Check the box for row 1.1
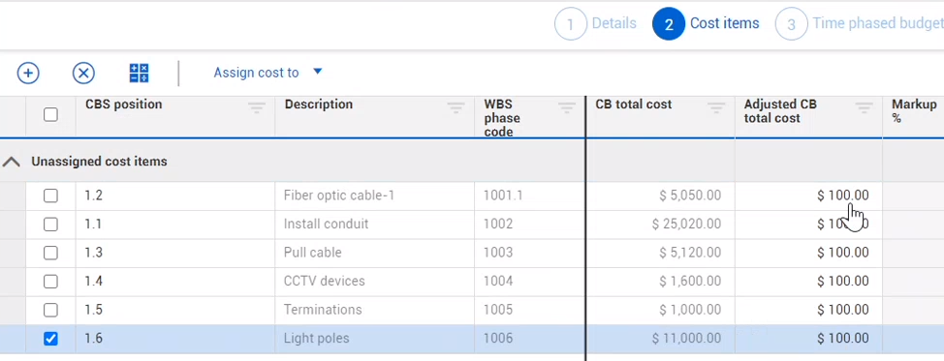Image resolution: width=944 pixels, height=361 pixels. pos(50,225)
